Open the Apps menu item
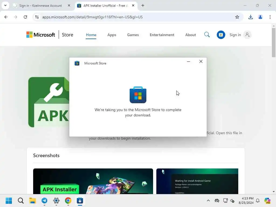This screenshot has height=207, width=276. pyautogui.click(x=112, y=35)
